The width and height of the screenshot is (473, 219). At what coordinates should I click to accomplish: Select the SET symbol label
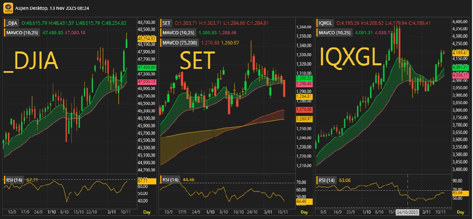(x=166, y=23)
